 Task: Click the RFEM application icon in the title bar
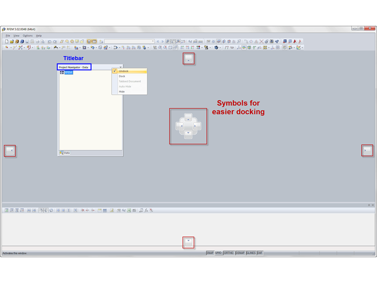(3, 29)
